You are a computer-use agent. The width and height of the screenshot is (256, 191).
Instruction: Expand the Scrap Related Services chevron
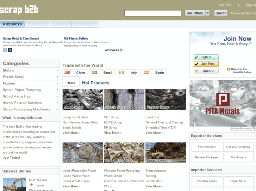point(57,103)
